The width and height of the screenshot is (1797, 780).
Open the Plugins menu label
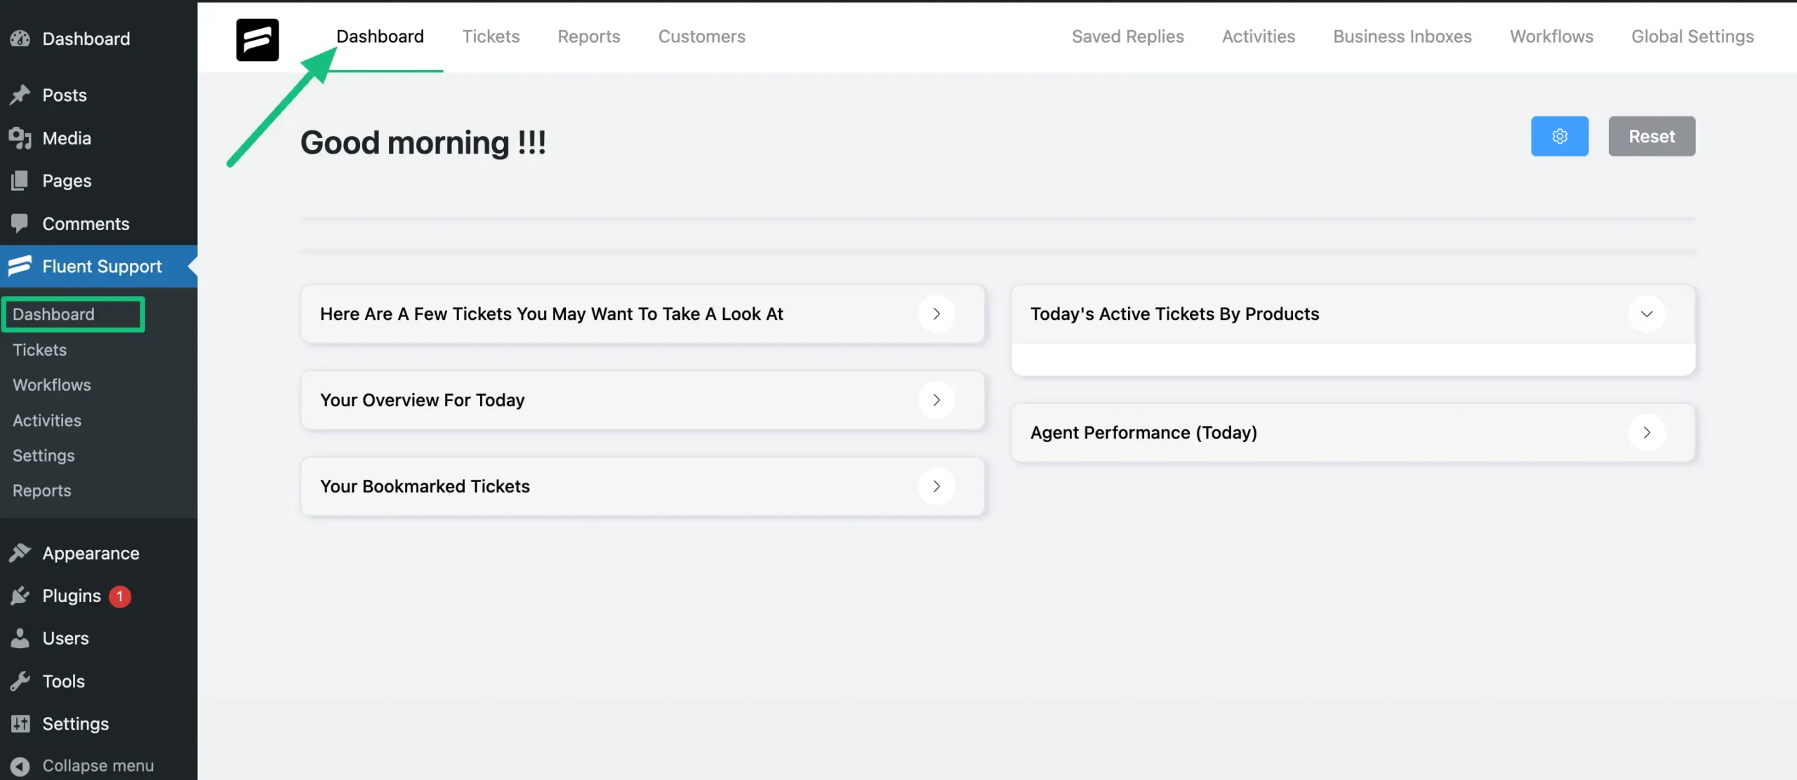click(72, 596)
